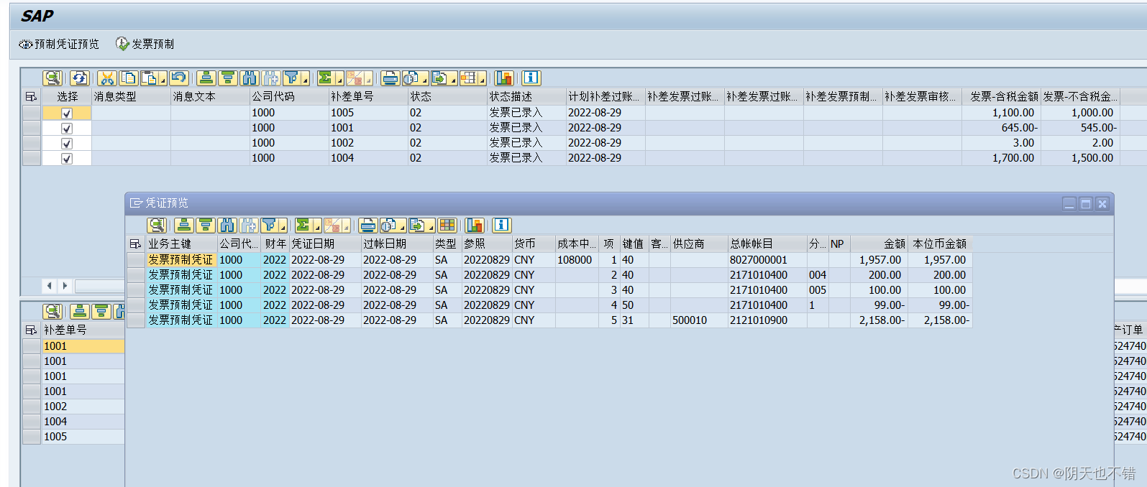Click the Copy text icon
The width and height of the screenshot is (1147, 487).
129,78
